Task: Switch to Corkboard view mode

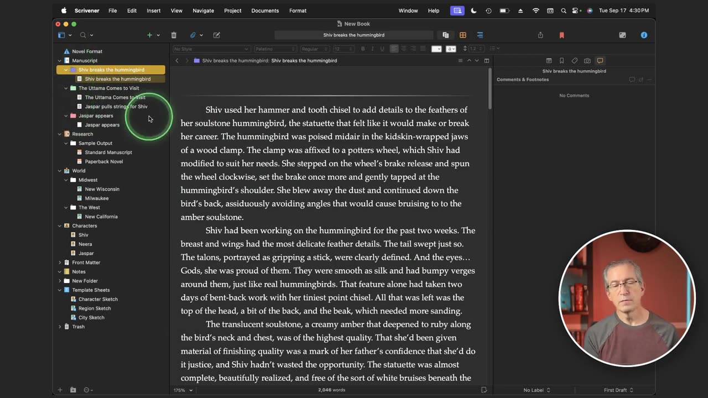Action: pyautogui.click(x=463, y=35)
